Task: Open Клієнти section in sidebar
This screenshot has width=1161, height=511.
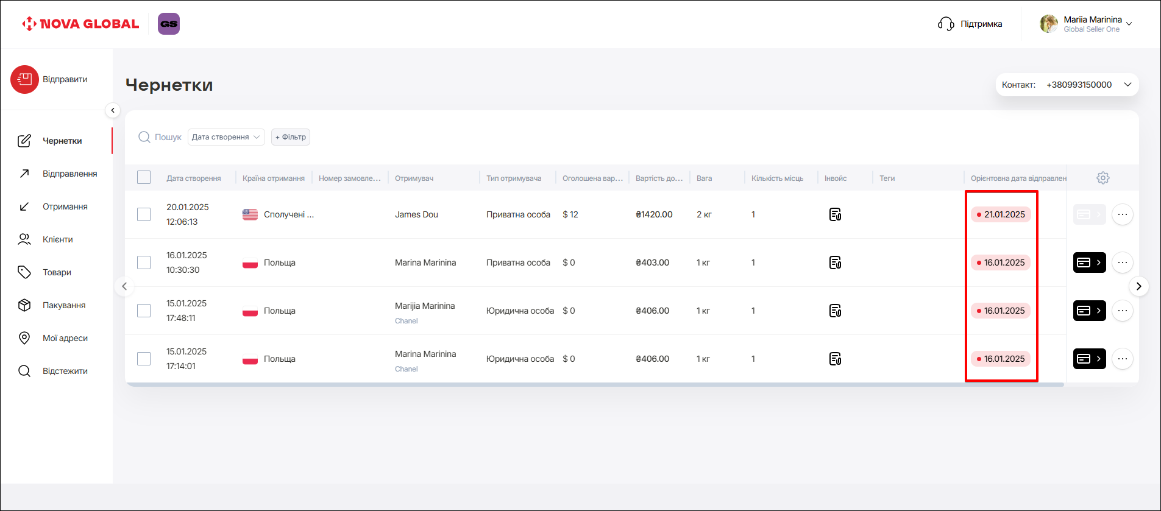Action: [x=57, y=239]
